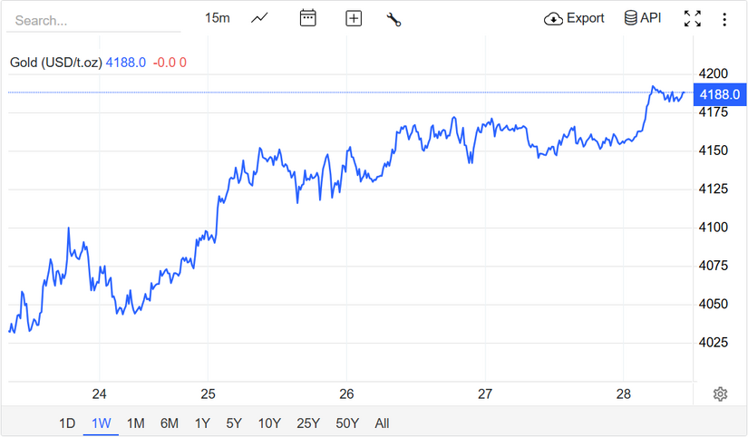Click the add comparison plus icon

pyautogui.click(x=354, y=18)
